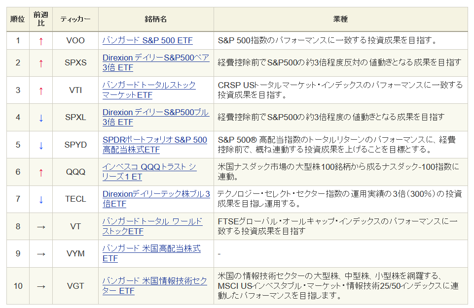Image resolution: width=474 pixels, height=308 pixels.
Task: Click the red up arrow in VOO row
Action: (41, 41)
